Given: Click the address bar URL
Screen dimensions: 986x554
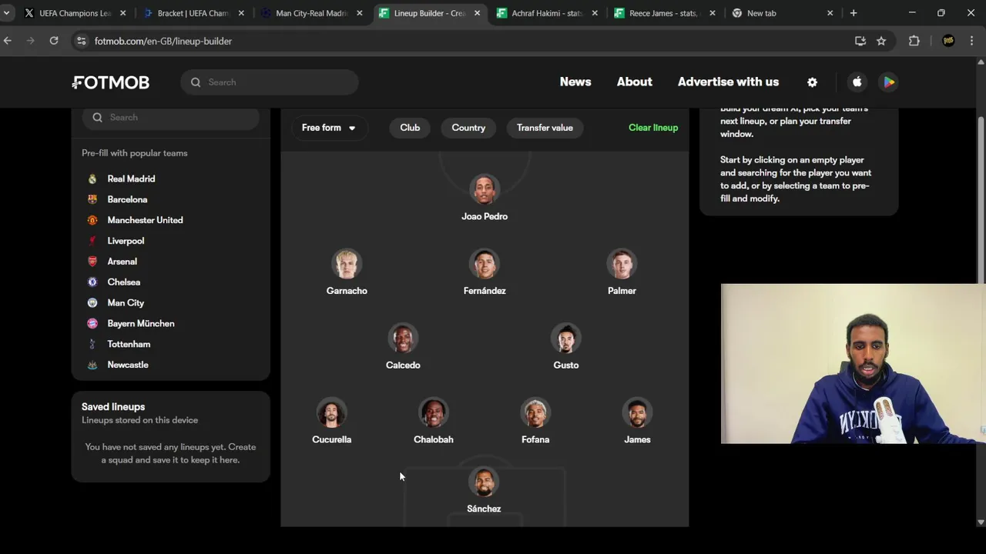Looking at the screenshot, I should pyautogui.click(x=163, y=41).
